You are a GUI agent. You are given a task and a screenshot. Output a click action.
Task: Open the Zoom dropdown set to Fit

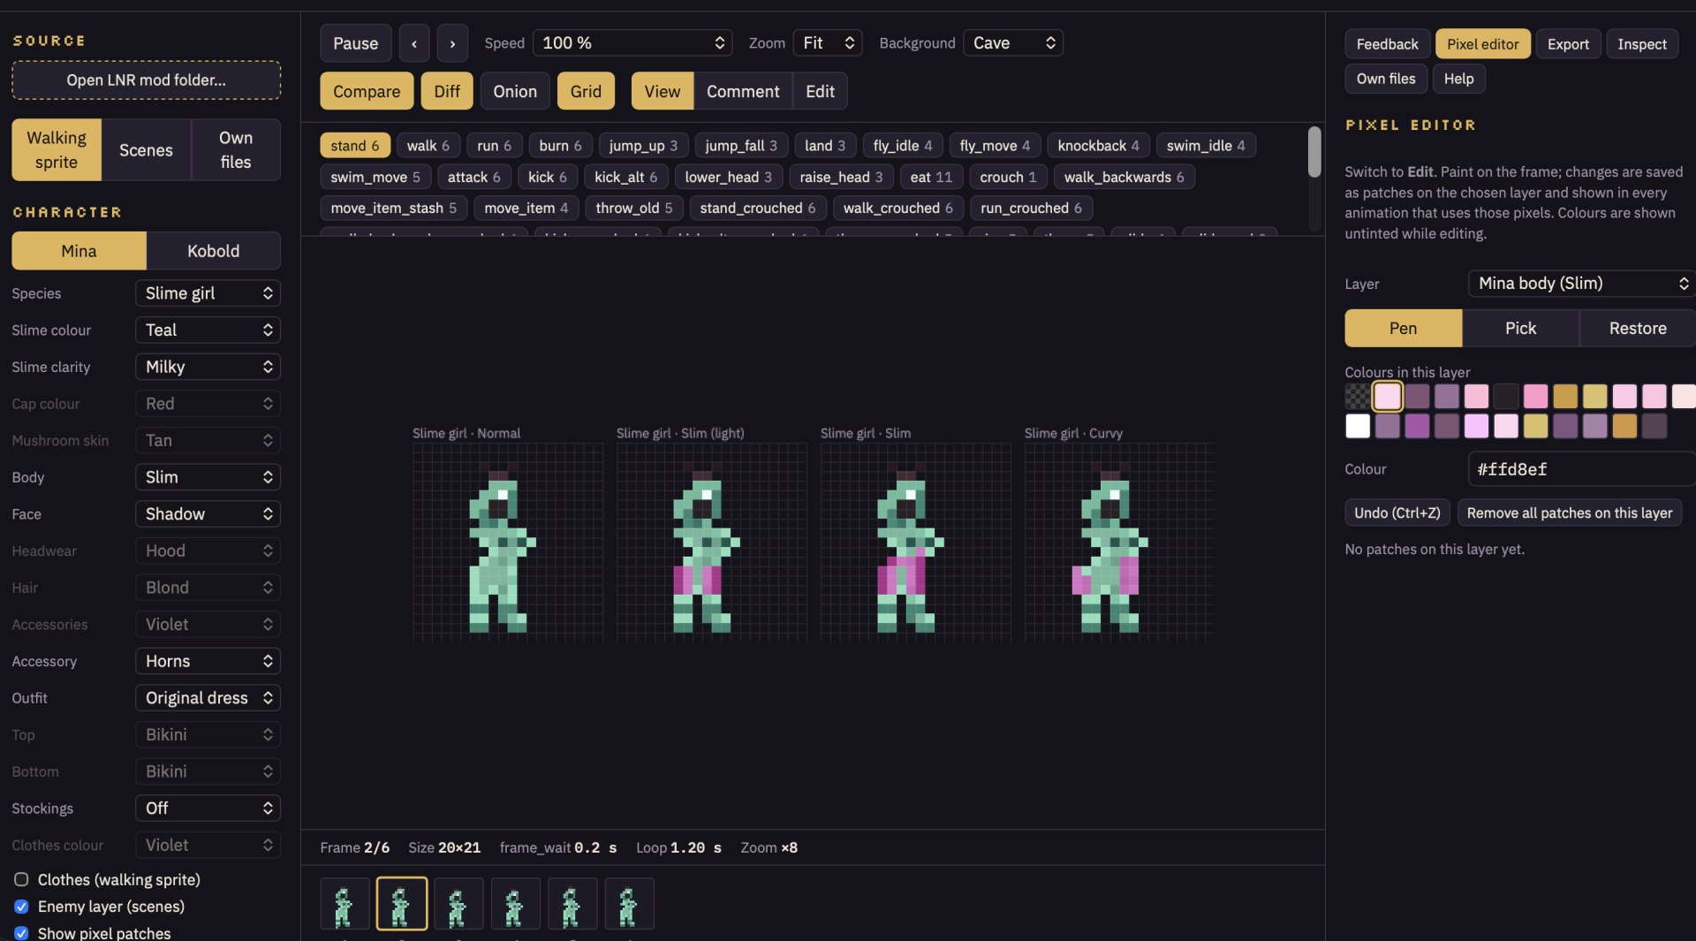[828, 43]
